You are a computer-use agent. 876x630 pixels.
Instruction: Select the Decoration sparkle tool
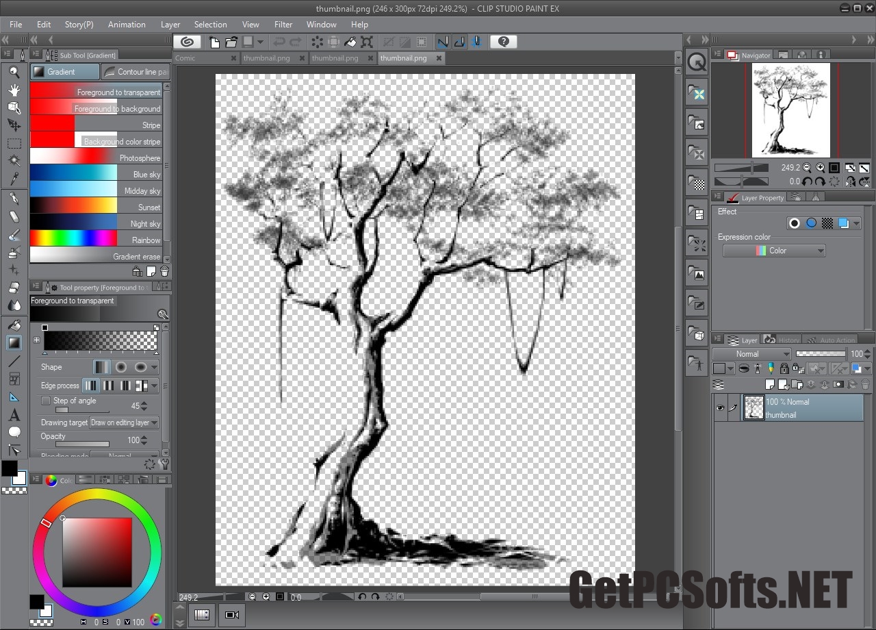click(x=14, y=270)
